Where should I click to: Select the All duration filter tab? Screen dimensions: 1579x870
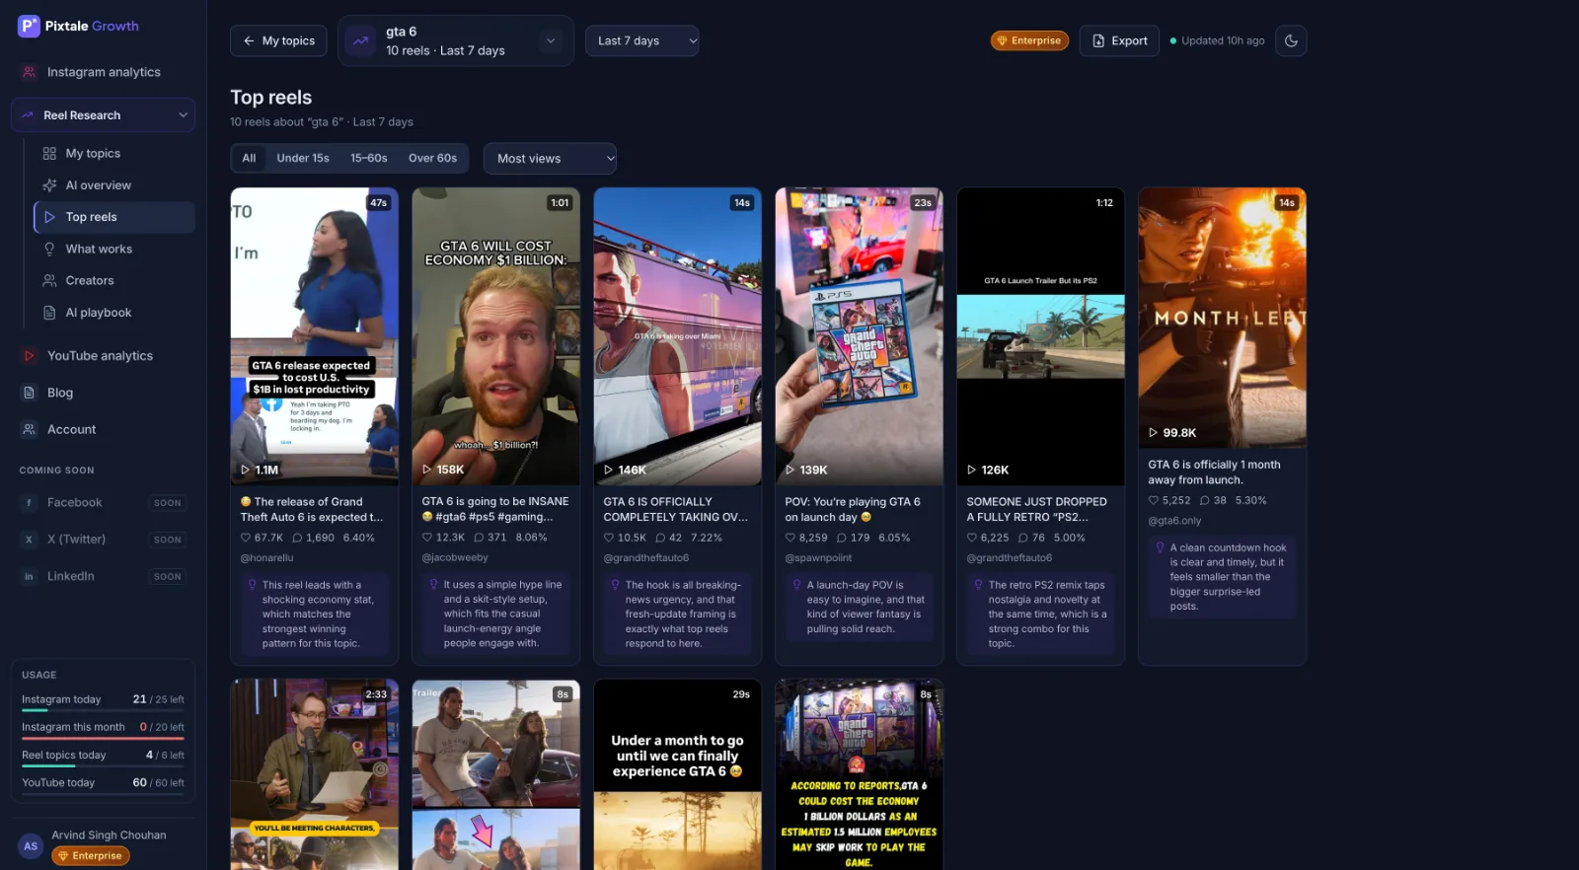tap(249, 158)
